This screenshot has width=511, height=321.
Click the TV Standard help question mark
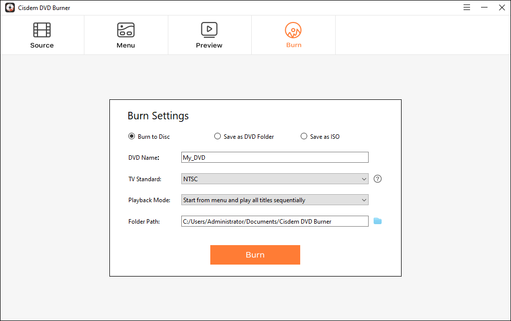point(377,178)
